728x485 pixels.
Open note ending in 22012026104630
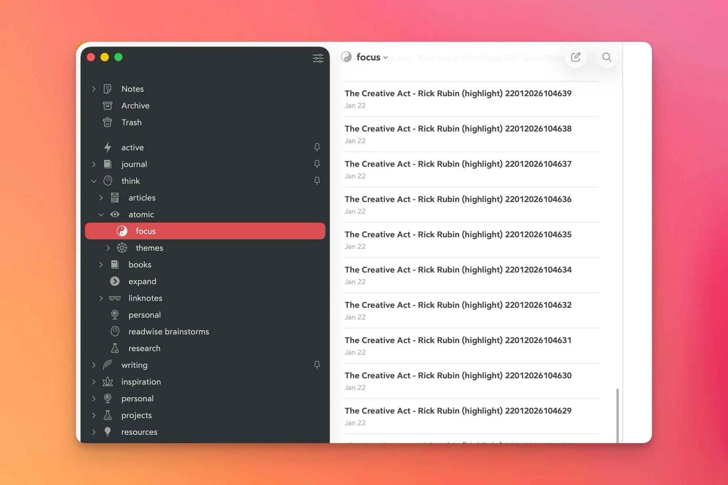[x=471, y=381]
